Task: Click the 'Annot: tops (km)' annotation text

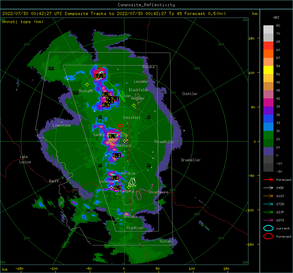Action: click(x=23, y=22)
